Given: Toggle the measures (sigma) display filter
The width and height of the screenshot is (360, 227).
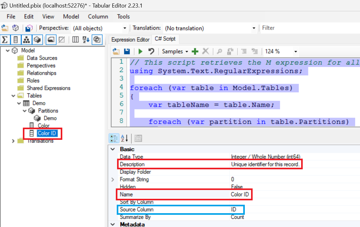Looking at the screenshot, I should coord(5,40).
